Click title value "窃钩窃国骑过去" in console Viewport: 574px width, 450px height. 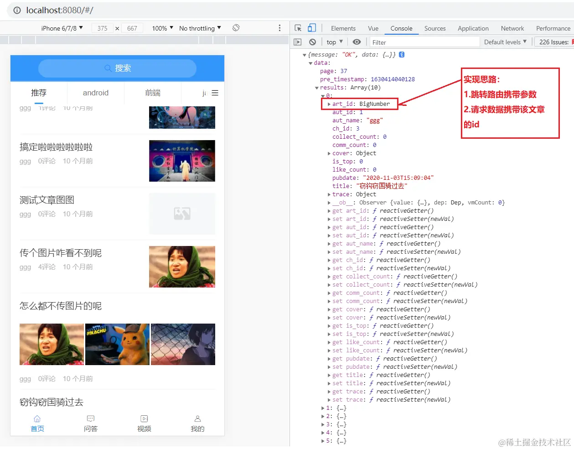pos(382,186)
